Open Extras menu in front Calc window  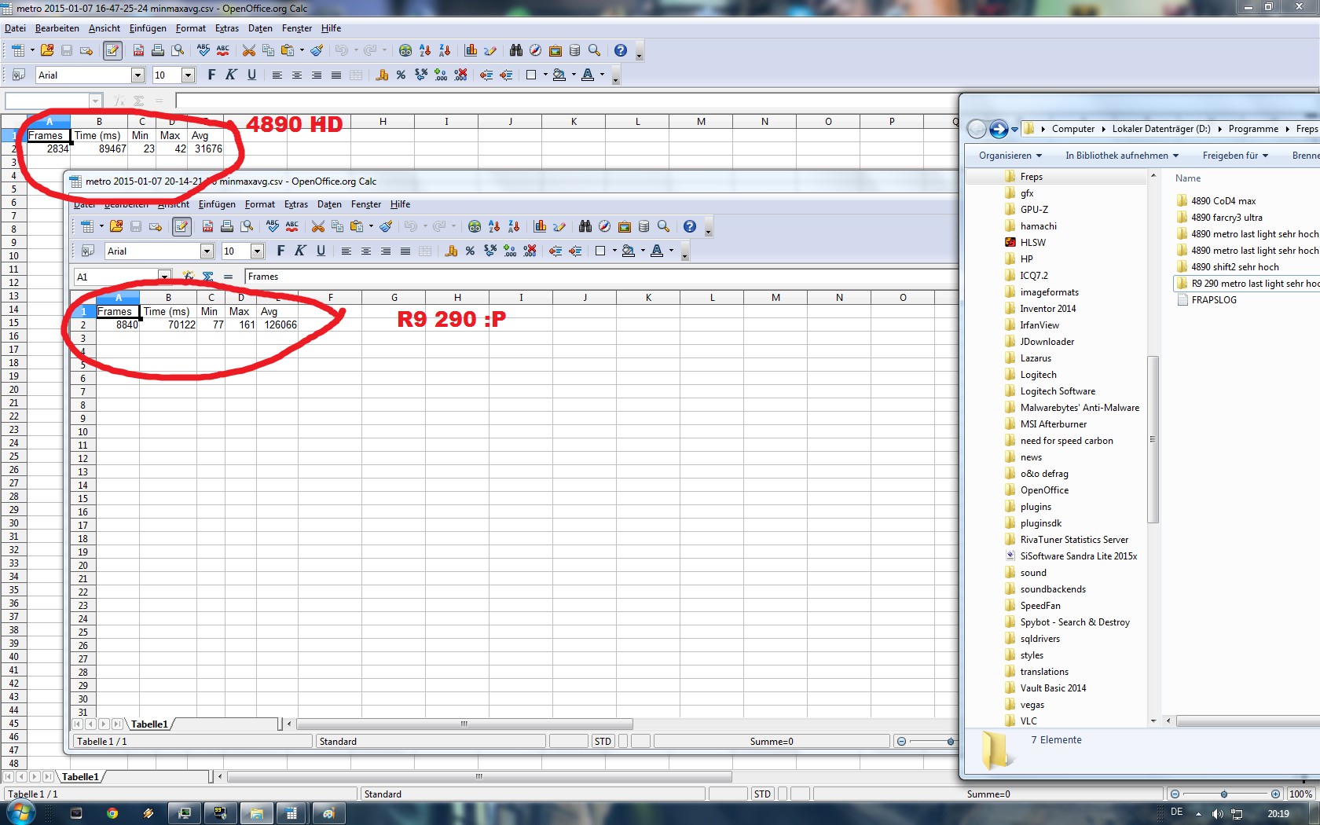click(296, 204)
